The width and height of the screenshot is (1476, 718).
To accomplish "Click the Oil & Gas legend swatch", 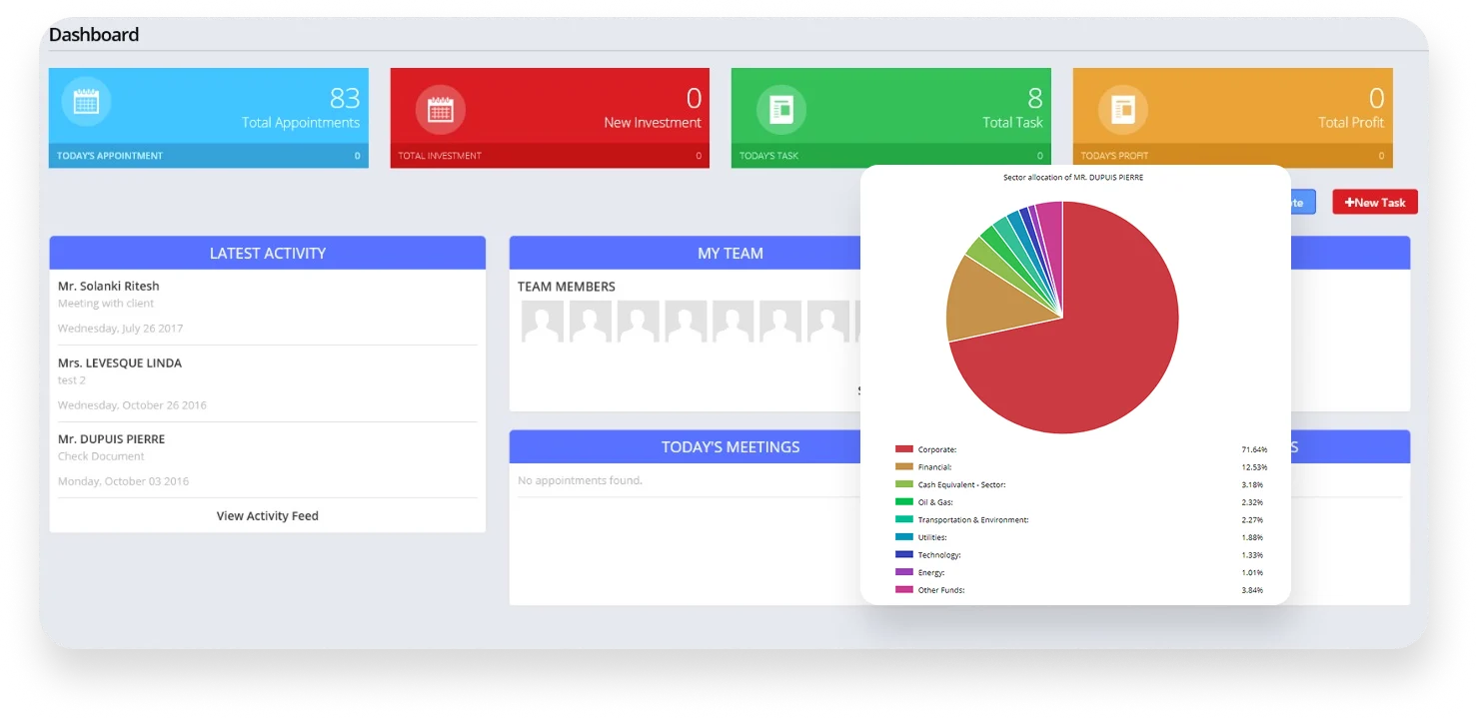I will (x=904, y=502).
